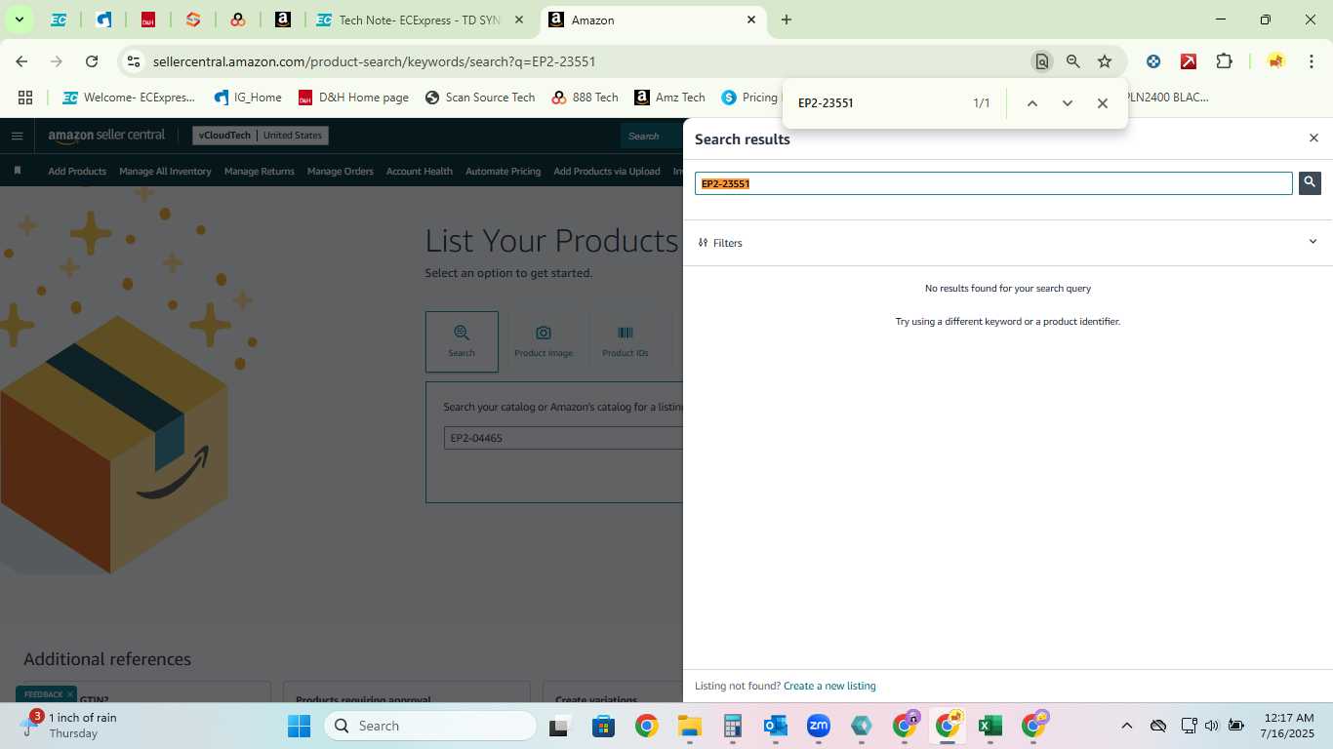The width and height of the screenshot is (1333, 749).
Task: Select the Product IDs barcode tile
Action: tap(626, 341)
